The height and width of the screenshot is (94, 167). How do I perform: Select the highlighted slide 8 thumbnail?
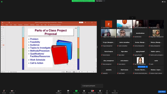(x=3, y=45)
